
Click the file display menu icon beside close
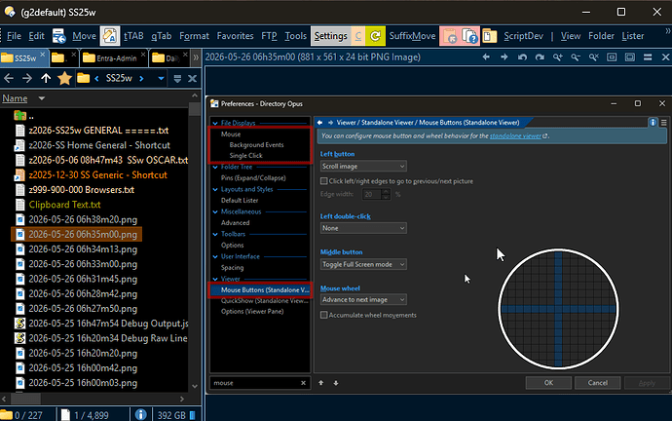[x=177, y=79]
